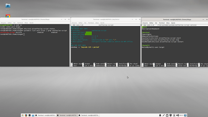Click the clock showing 09:51
The image size is (208, 117).
point(181,115)
